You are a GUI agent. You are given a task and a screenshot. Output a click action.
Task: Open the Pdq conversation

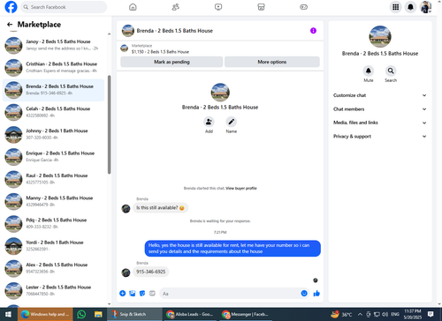53,223
